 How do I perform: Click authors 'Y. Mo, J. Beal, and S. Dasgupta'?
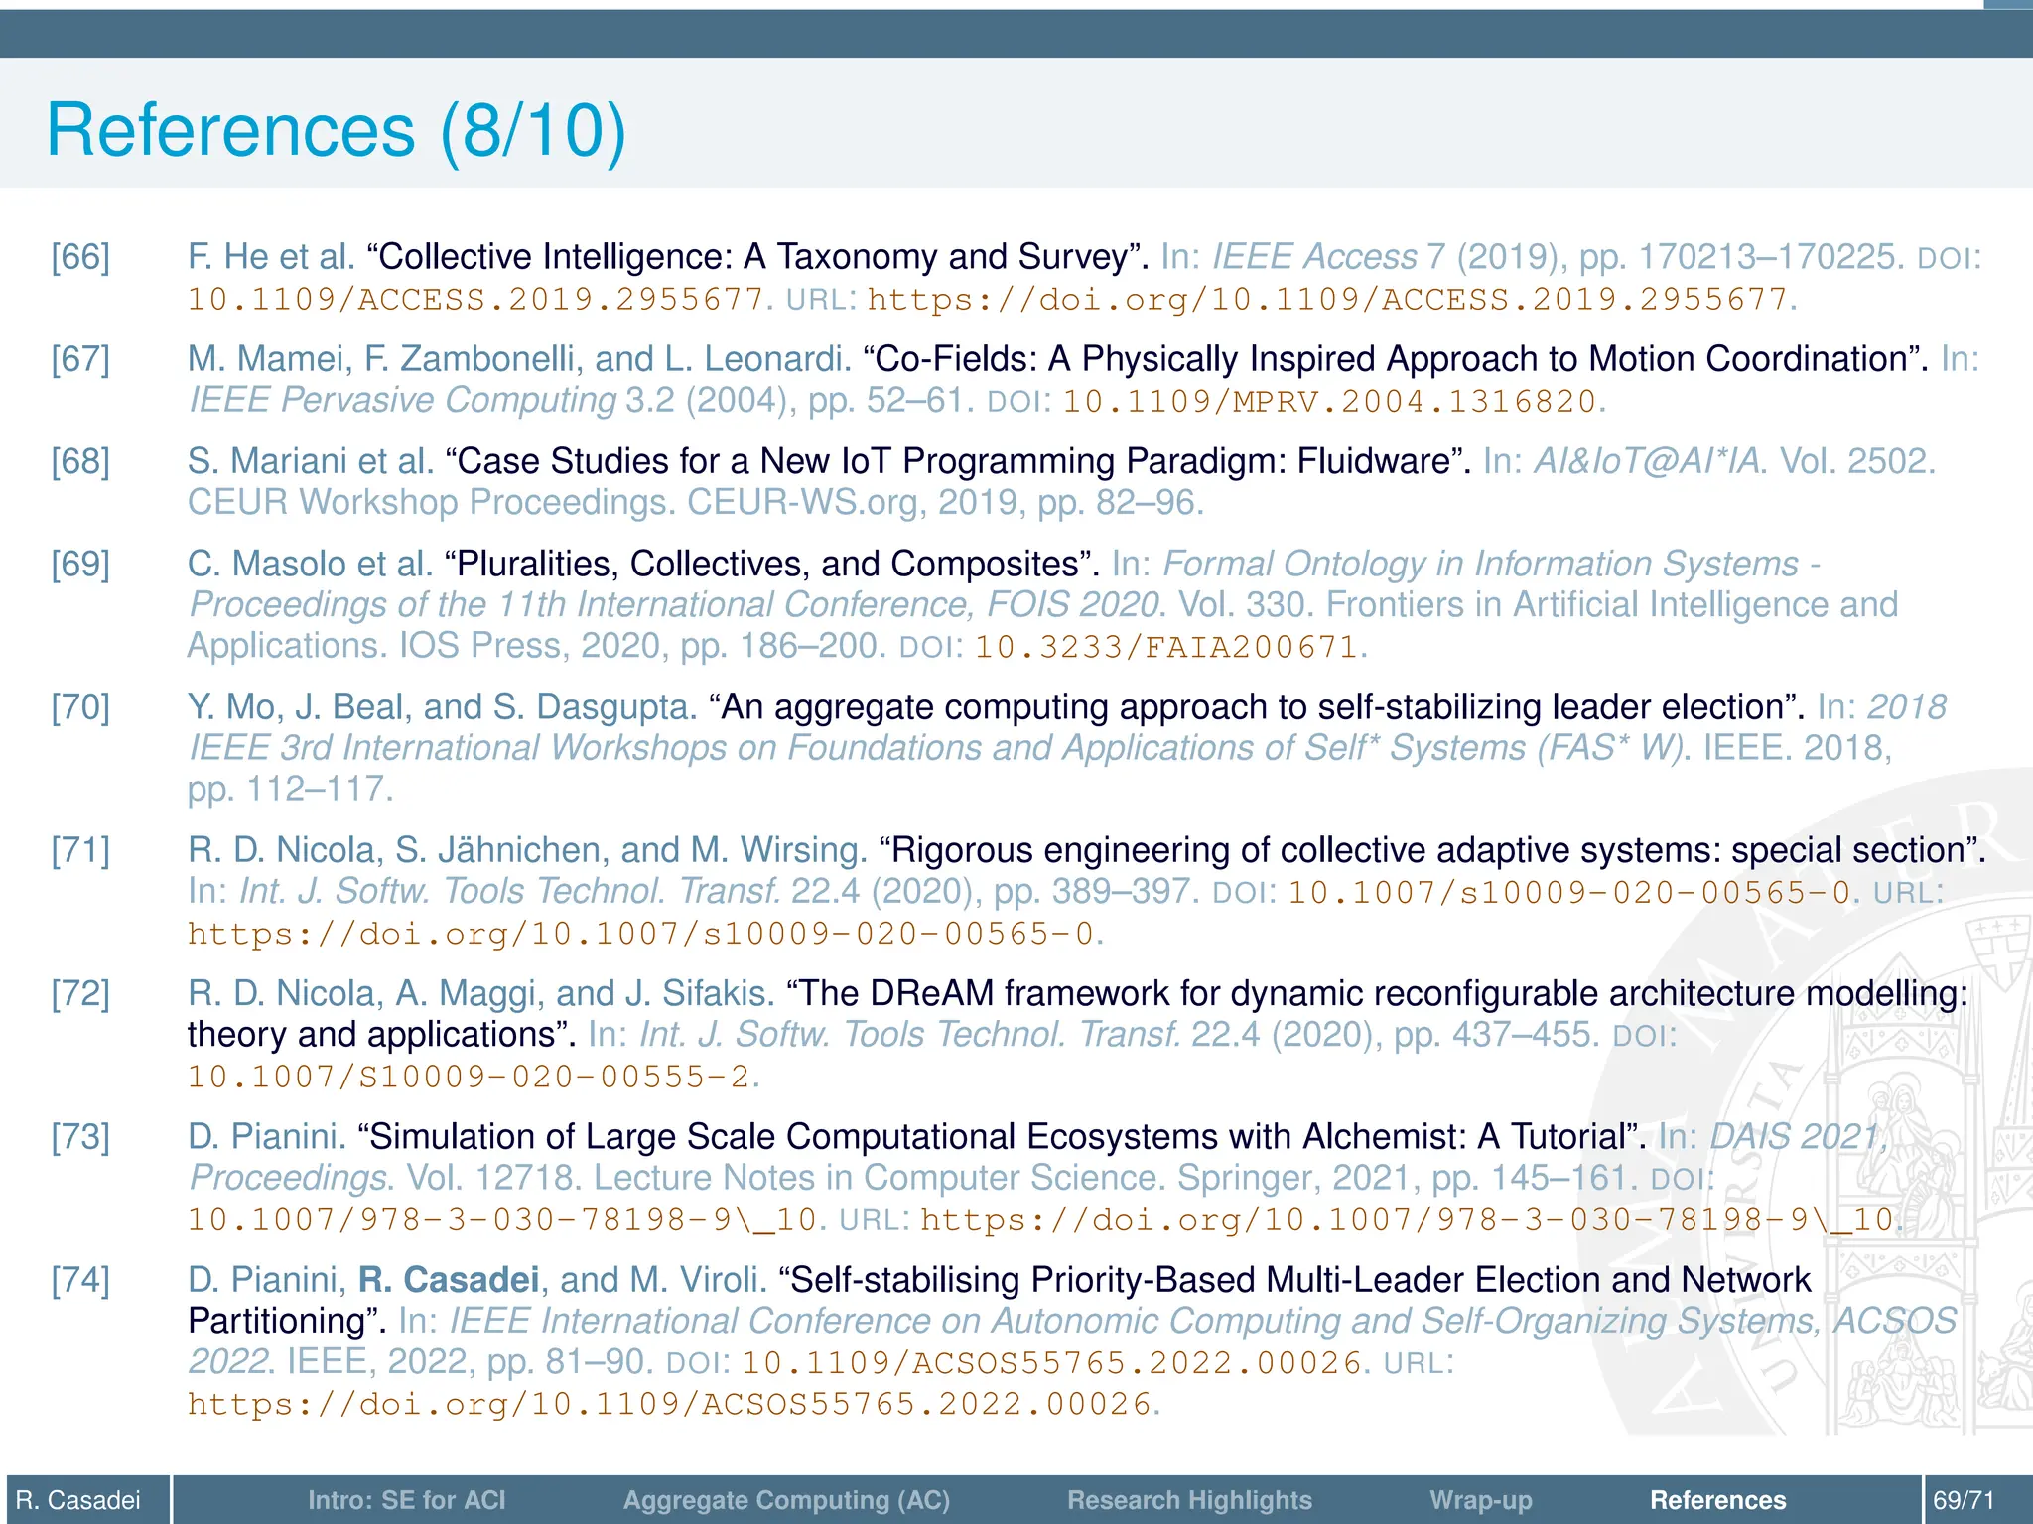coord(443,707)
